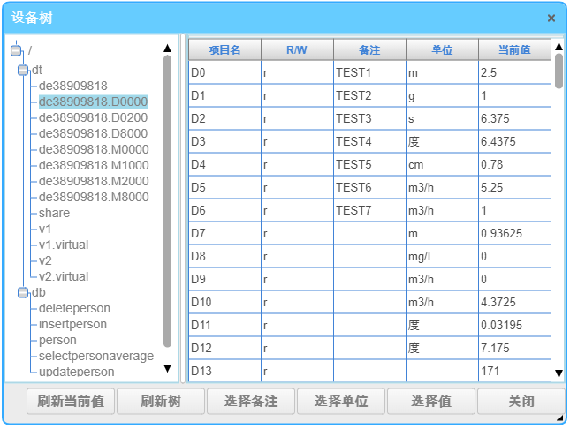Click the 当前值 column header
This screenshot has height=429, width=570.
[514, 50]
